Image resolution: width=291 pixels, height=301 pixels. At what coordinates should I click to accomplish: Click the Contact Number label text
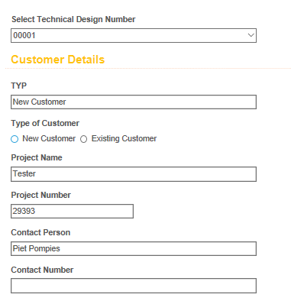[42, 270]
